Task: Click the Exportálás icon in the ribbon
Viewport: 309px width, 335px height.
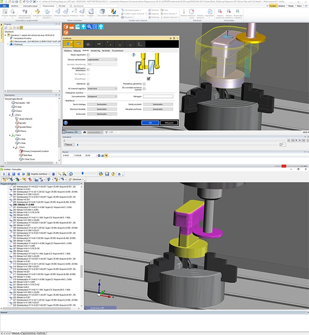Action: pyautogui.click(x=210, y=13)
